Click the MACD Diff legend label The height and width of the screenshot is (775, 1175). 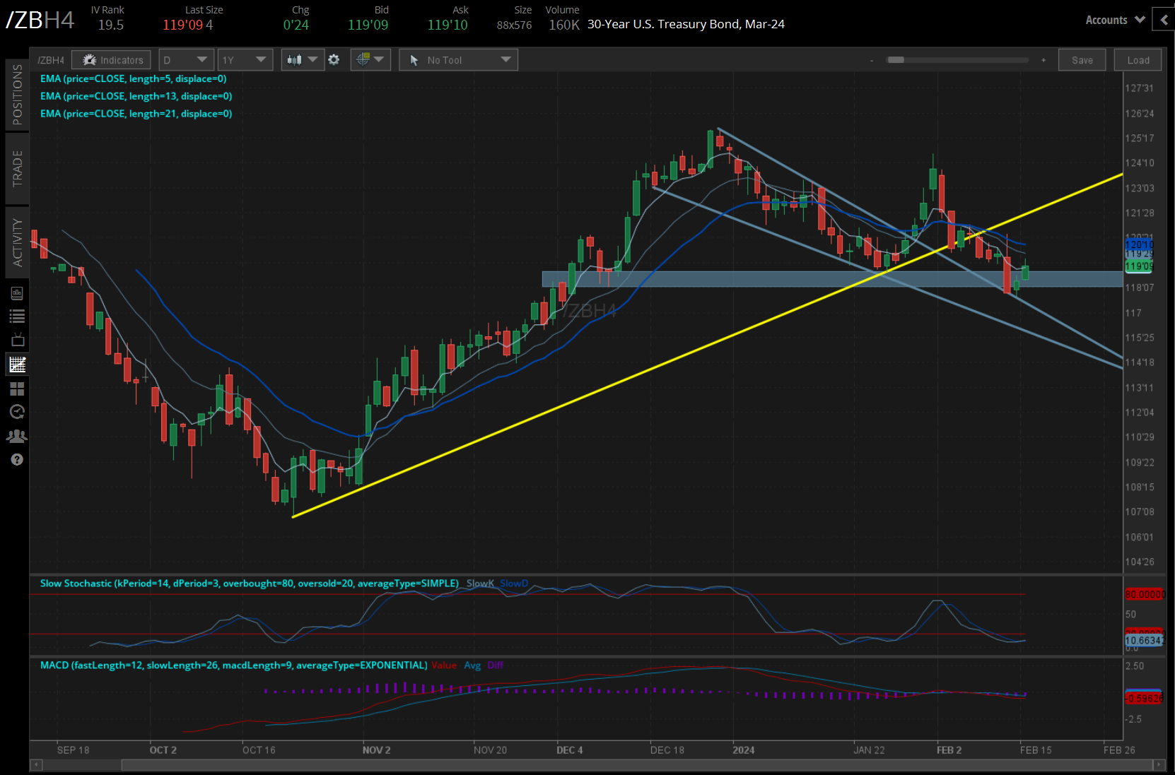496,665
